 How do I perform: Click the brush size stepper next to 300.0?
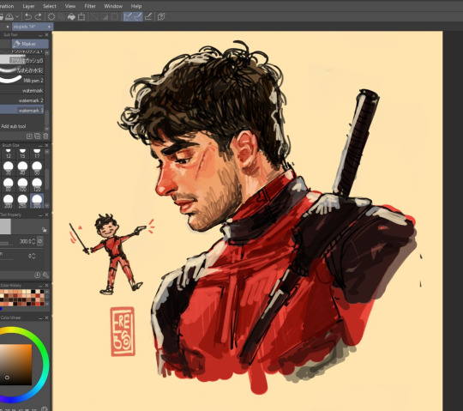click(33, 241)
